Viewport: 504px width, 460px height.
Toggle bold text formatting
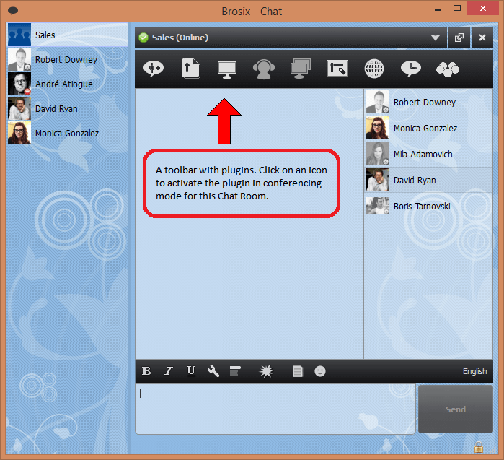[146, 371]
